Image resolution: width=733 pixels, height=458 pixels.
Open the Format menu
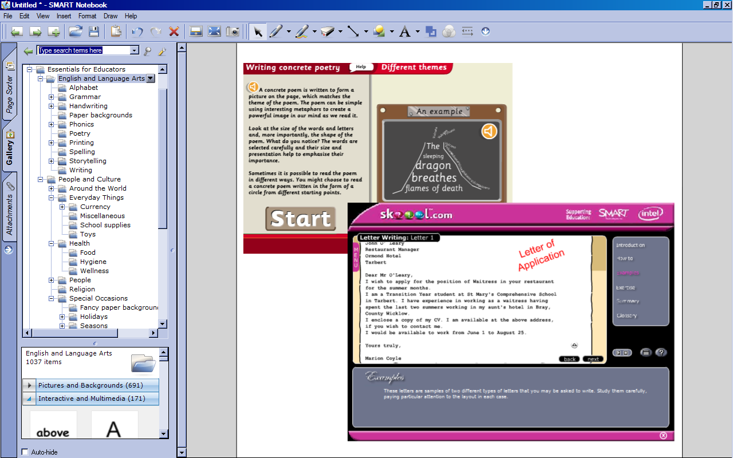pos(88,16)
